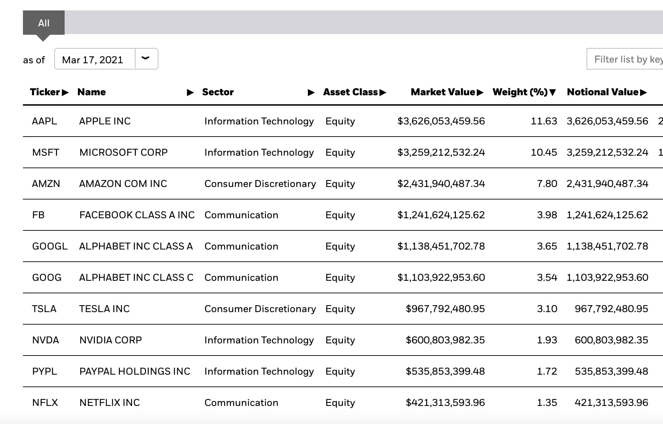
Task: Click ALPHABET INC CLASS C name
Action: pyautogui.click(x=136, y=278)
